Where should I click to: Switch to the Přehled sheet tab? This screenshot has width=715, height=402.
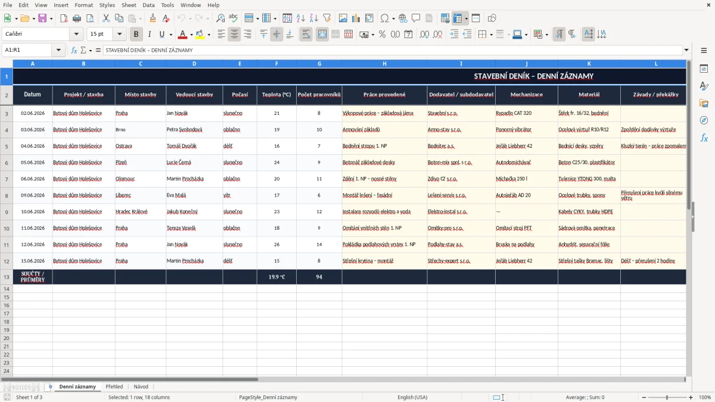click(x=114, y=387)
